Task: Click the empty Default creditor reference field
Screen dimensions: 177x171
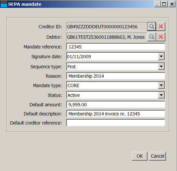Action: click(x=116, y=123)
